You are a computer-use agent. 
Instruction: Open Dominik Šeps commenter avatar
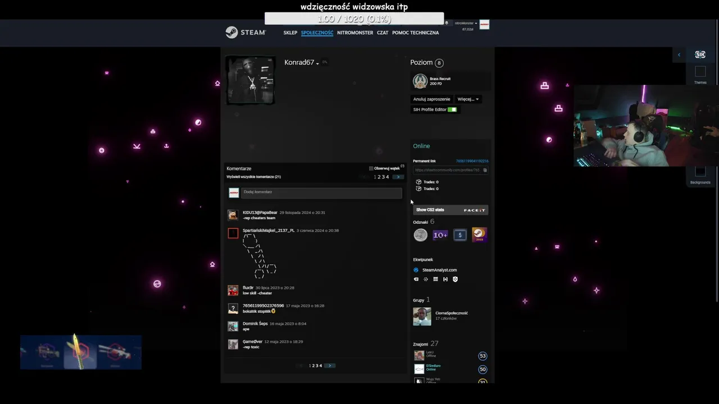(x=233, y=327)
